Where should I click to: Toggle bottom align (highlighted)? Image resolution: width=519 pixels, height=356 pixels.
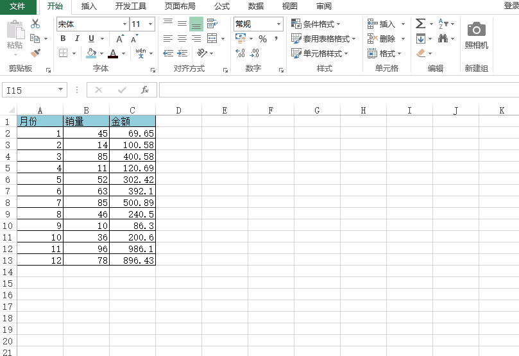pos(196,24)
